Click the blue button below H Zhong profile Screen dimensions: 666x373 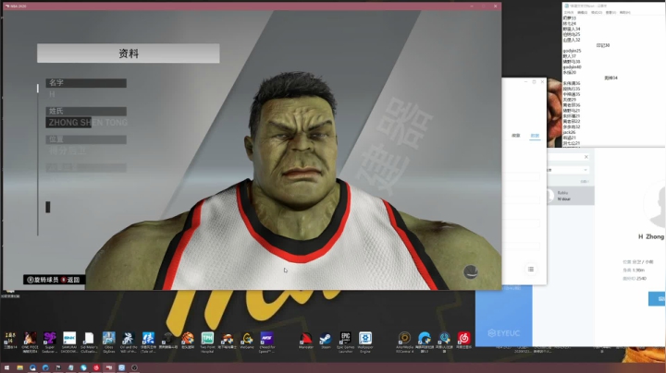[x=657, y=298]
